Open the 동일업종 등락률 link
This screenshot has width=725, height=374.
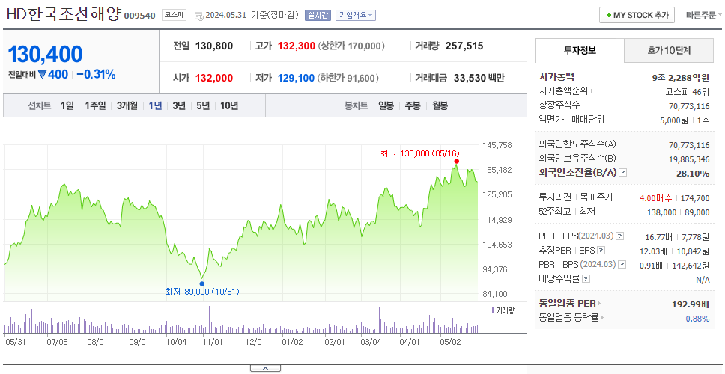pos(571,318)
